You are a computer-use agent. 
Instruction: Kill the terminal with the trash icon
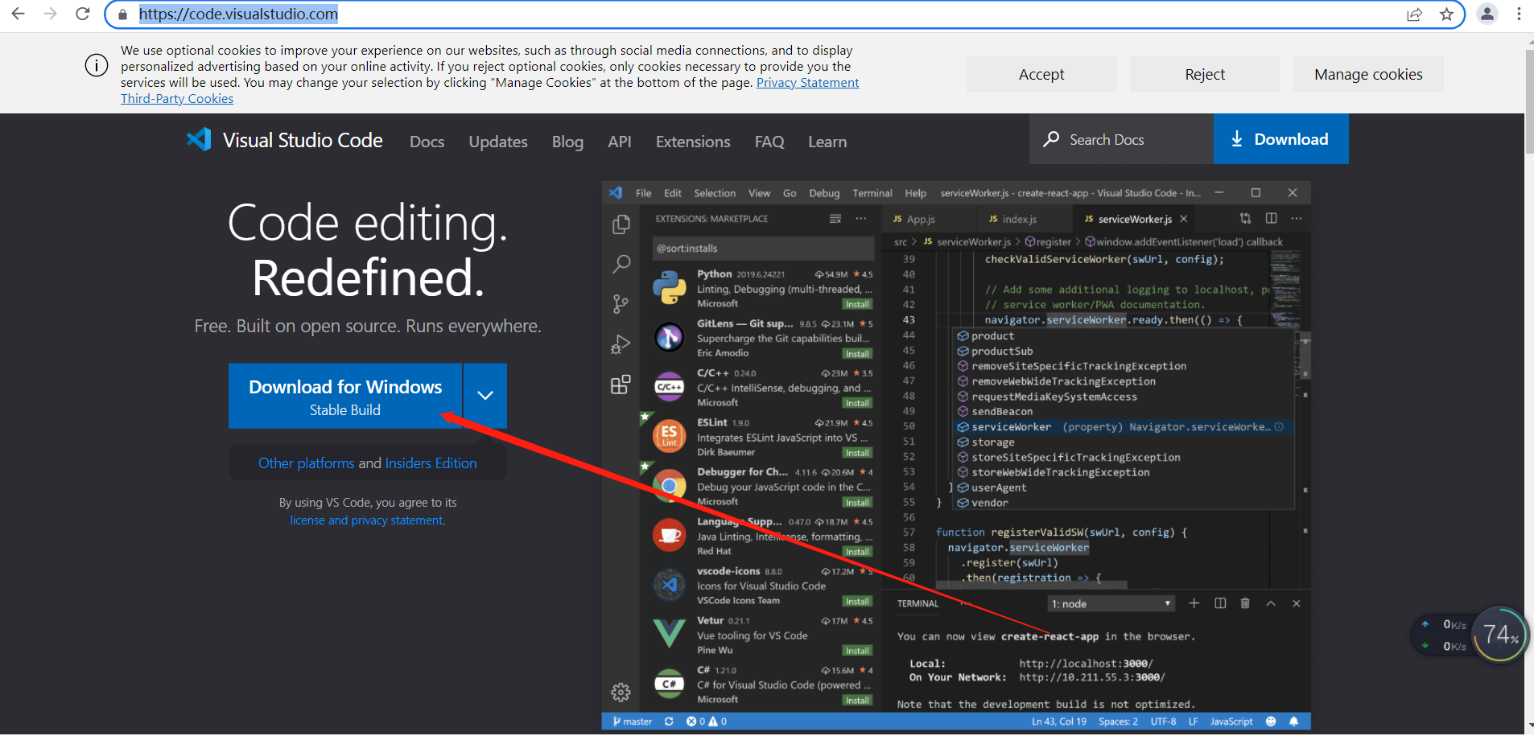[x=1243, y=602]
